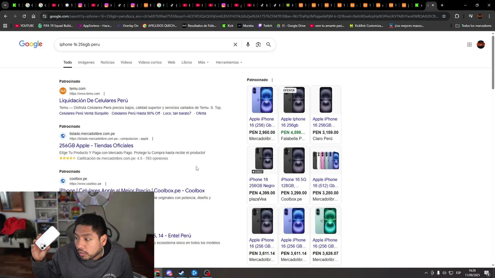
Task: Clear the Google search box text
Action: 235,44
